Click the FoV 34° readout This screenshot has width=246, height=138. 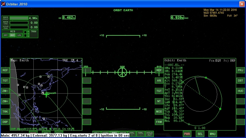tap(232, 16)
